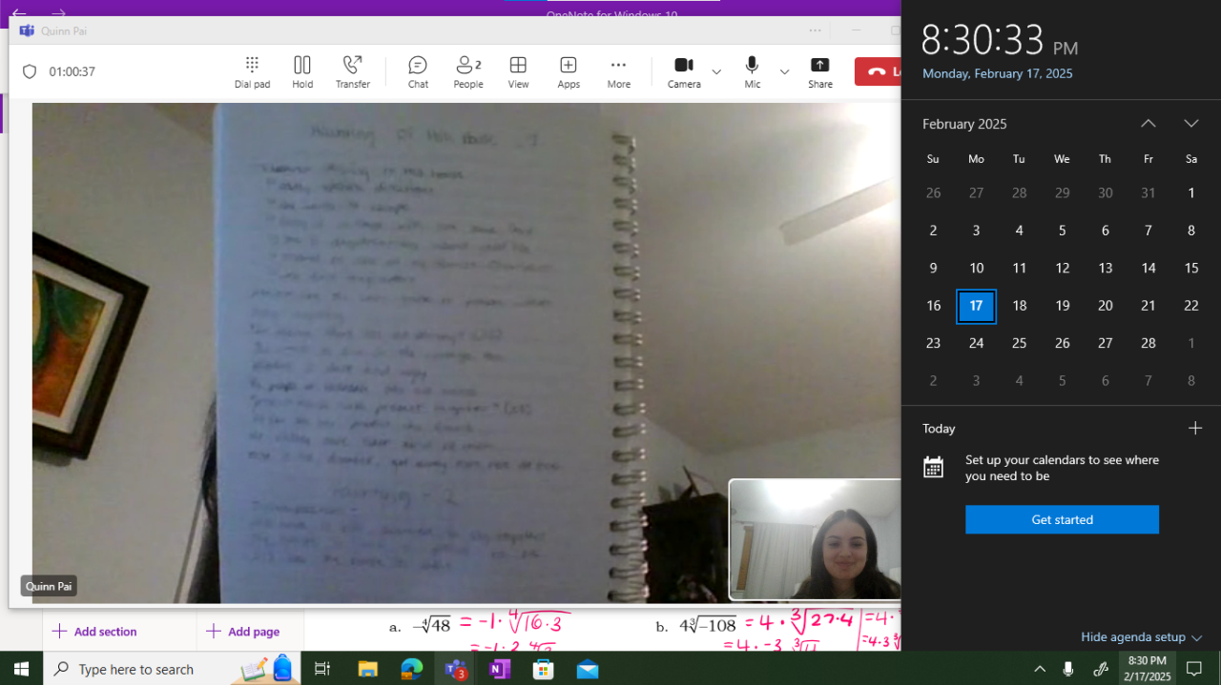Click the February 2025 month header
Screen dimensions: 1221x685
click(x=964, y=124)
